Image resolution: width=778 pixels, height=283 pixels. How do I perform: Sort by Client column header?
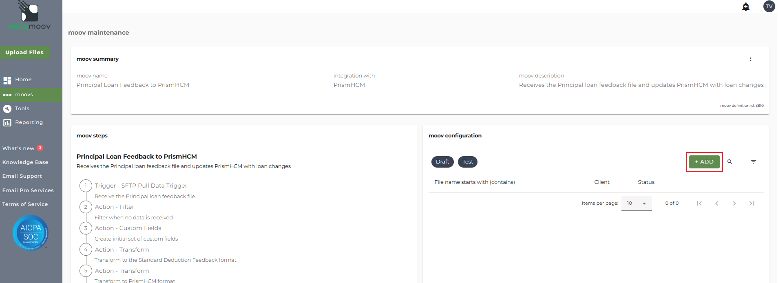tap(602, 182)
